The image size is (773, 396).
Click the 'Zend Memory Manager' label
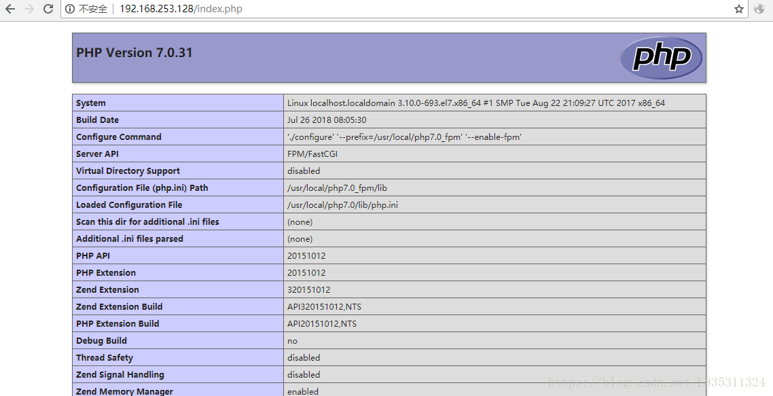pos(124,391)
